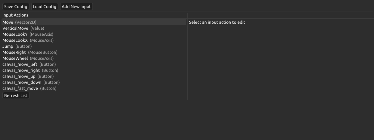Select the Jump Button action
The image size is (374, 140).
click(x=17, y=46)
